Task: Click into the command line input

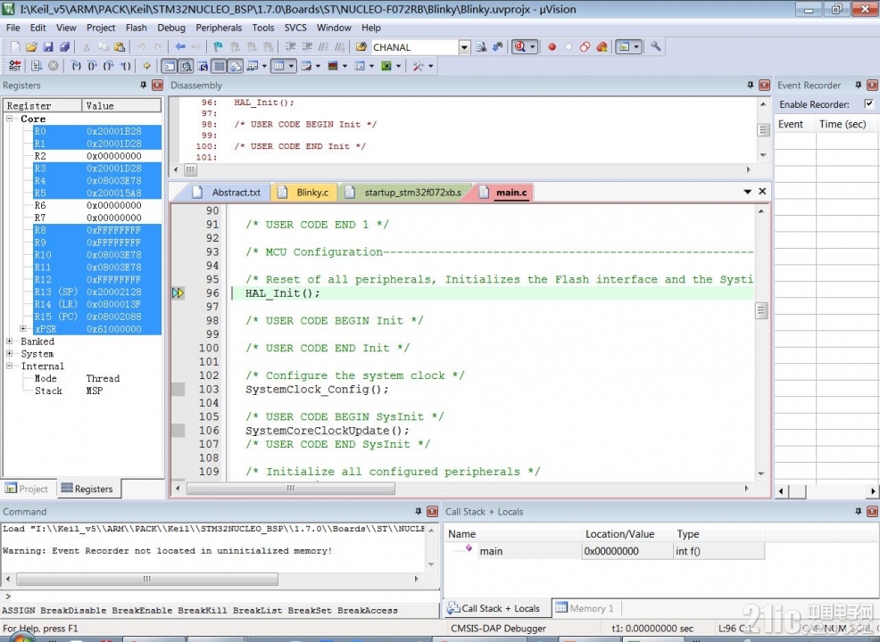Action: point(221,597)
